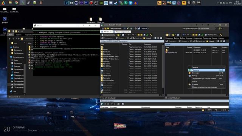
Task: Click delete X icon in left panel toolbar
Action: tap(128, 38)
